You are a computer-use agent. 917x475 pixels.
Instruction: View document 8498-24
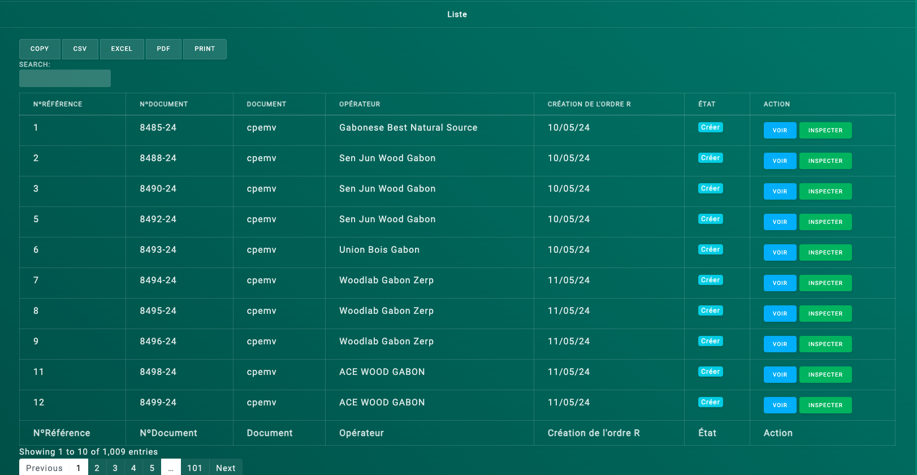(780, 375)
